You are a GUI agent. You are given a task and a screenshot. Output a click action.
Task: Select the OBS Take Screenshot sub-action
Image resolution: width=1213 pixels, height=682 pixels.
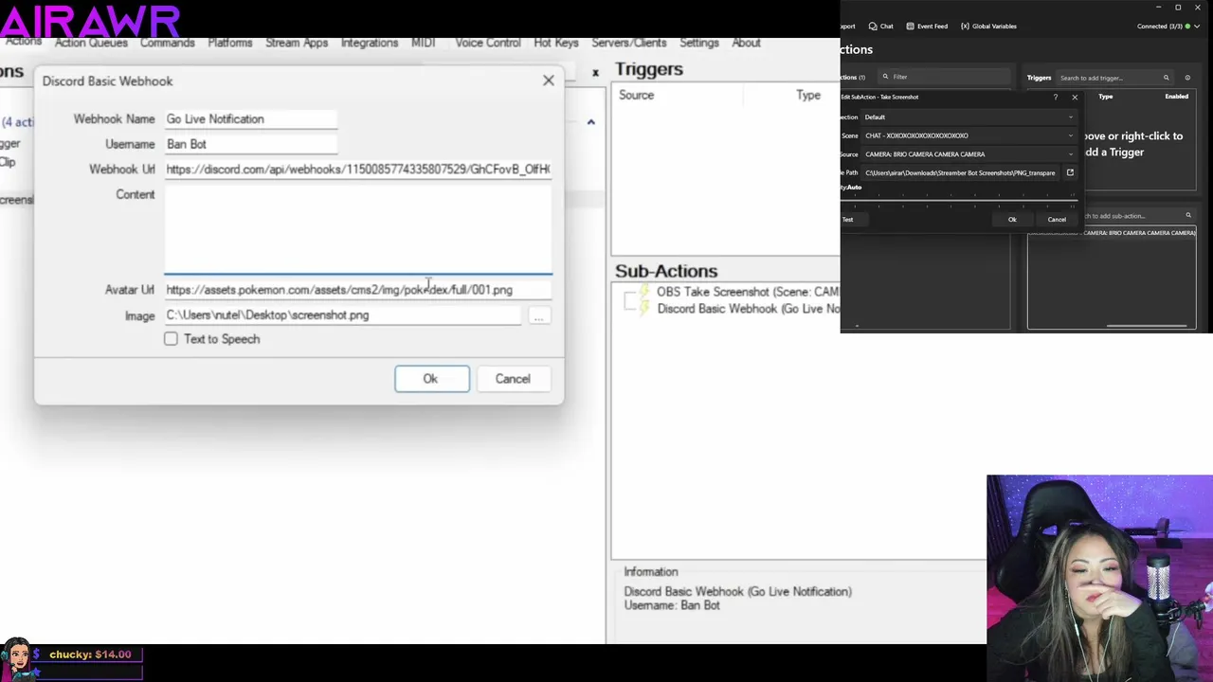(x=748, y=292)
